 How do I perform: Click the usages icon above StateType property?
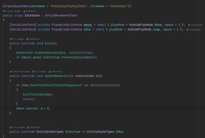pyautogui.click(x=11, y=127)
